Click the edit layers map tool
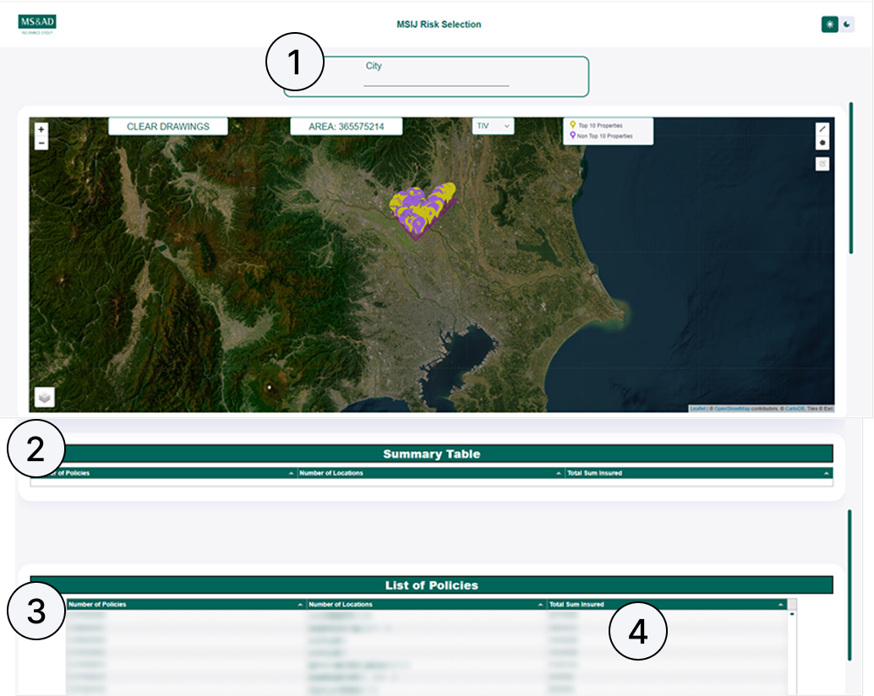874x696 pixels. point(822,164)
